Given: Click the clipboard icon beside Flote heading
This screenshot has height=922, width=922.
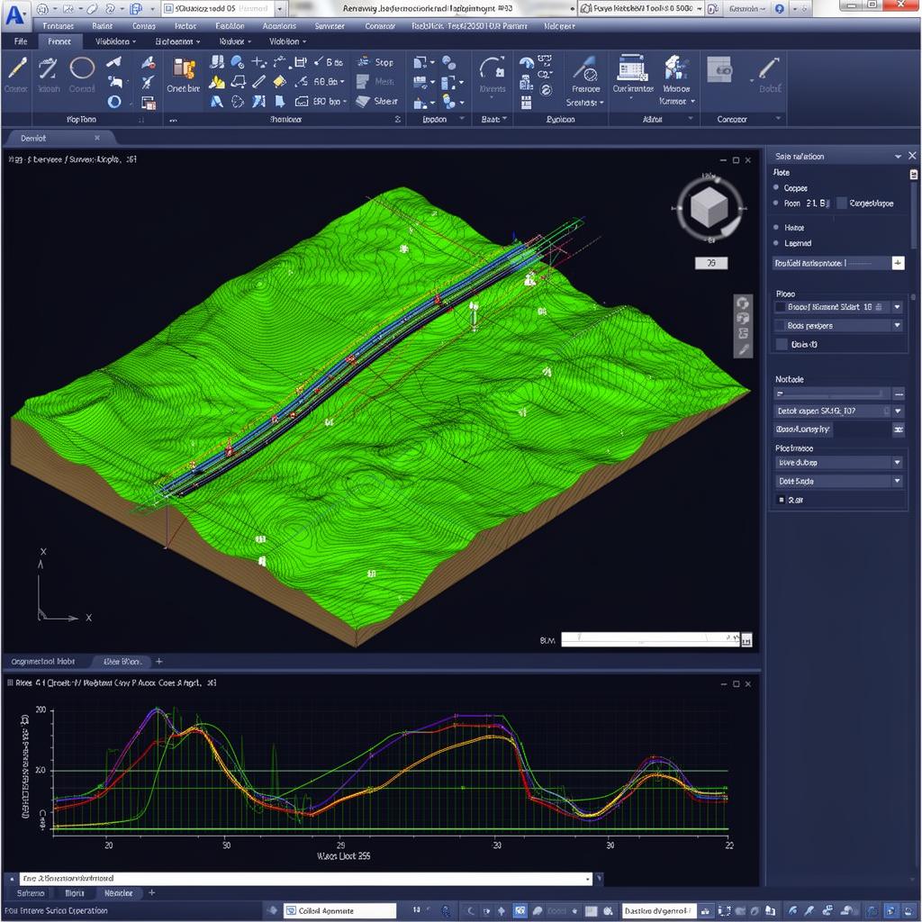Looking at the screenshot, I should pyautogui.click(x=913, y=174).
